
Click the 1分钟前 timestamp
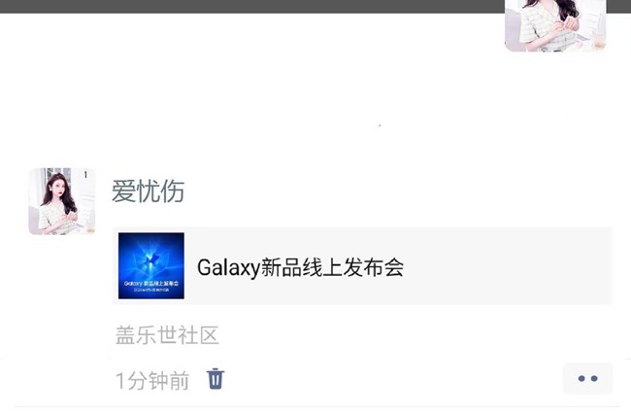coord(152,381)
